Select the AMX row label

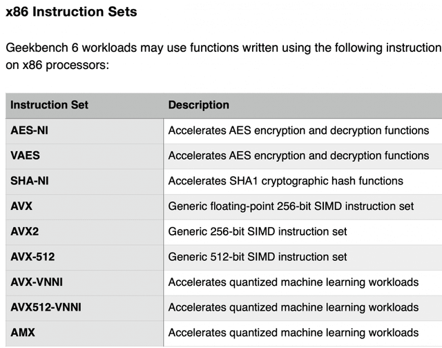23,332
